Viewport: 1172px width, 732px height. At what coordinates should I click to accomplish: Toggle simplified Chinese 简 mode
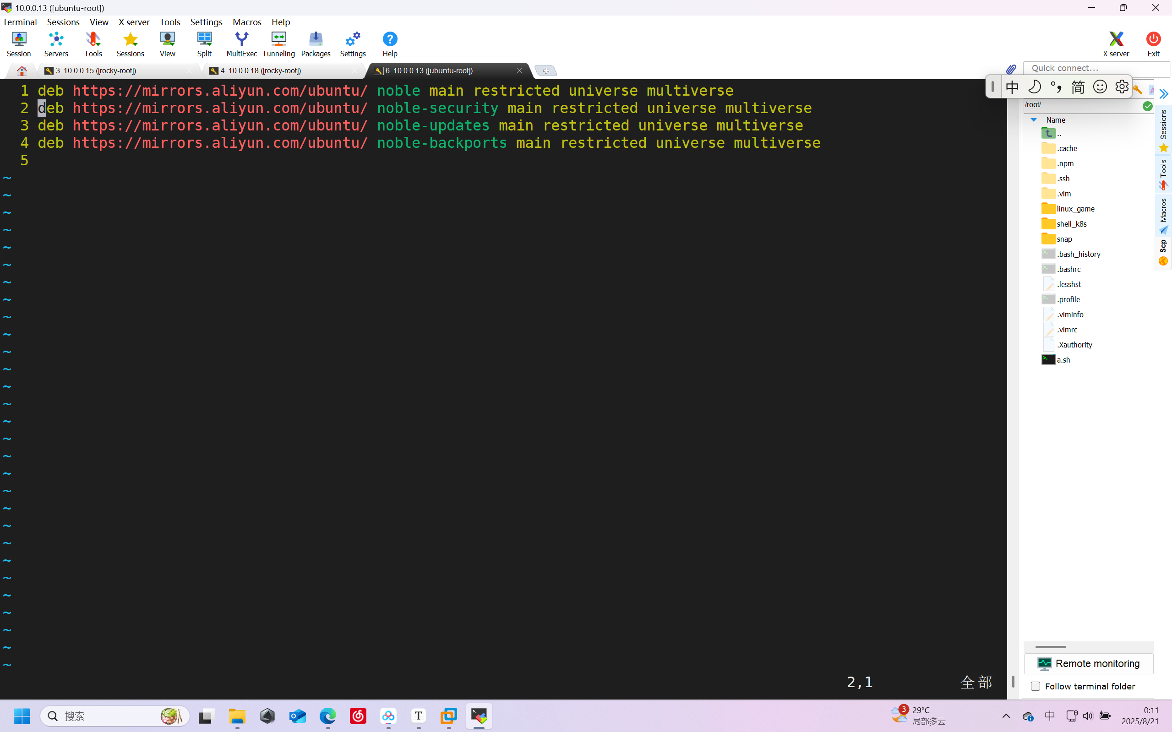tap(1078, 87)
